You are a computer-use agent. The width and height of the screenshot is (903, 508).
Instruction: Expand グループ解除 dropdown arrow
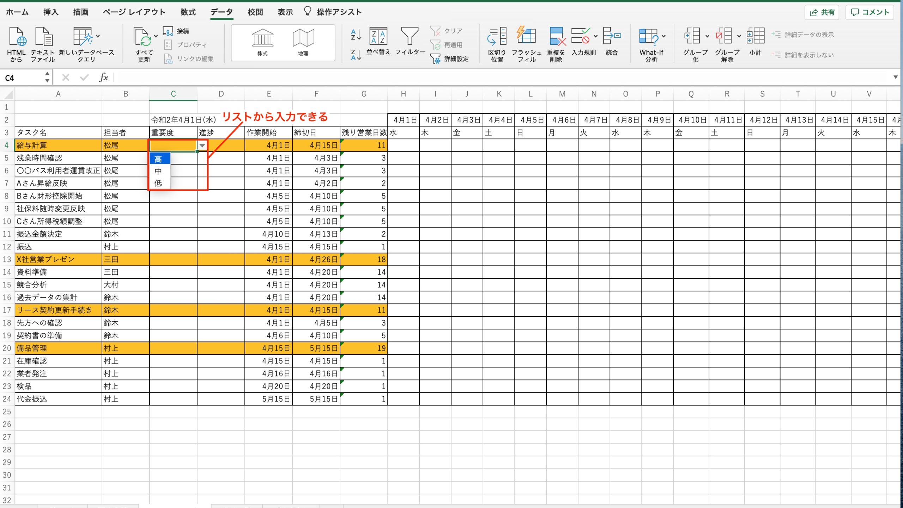(x=739, y=36)
